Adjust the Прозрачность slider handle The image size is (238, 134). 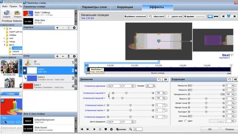[222, 94]
